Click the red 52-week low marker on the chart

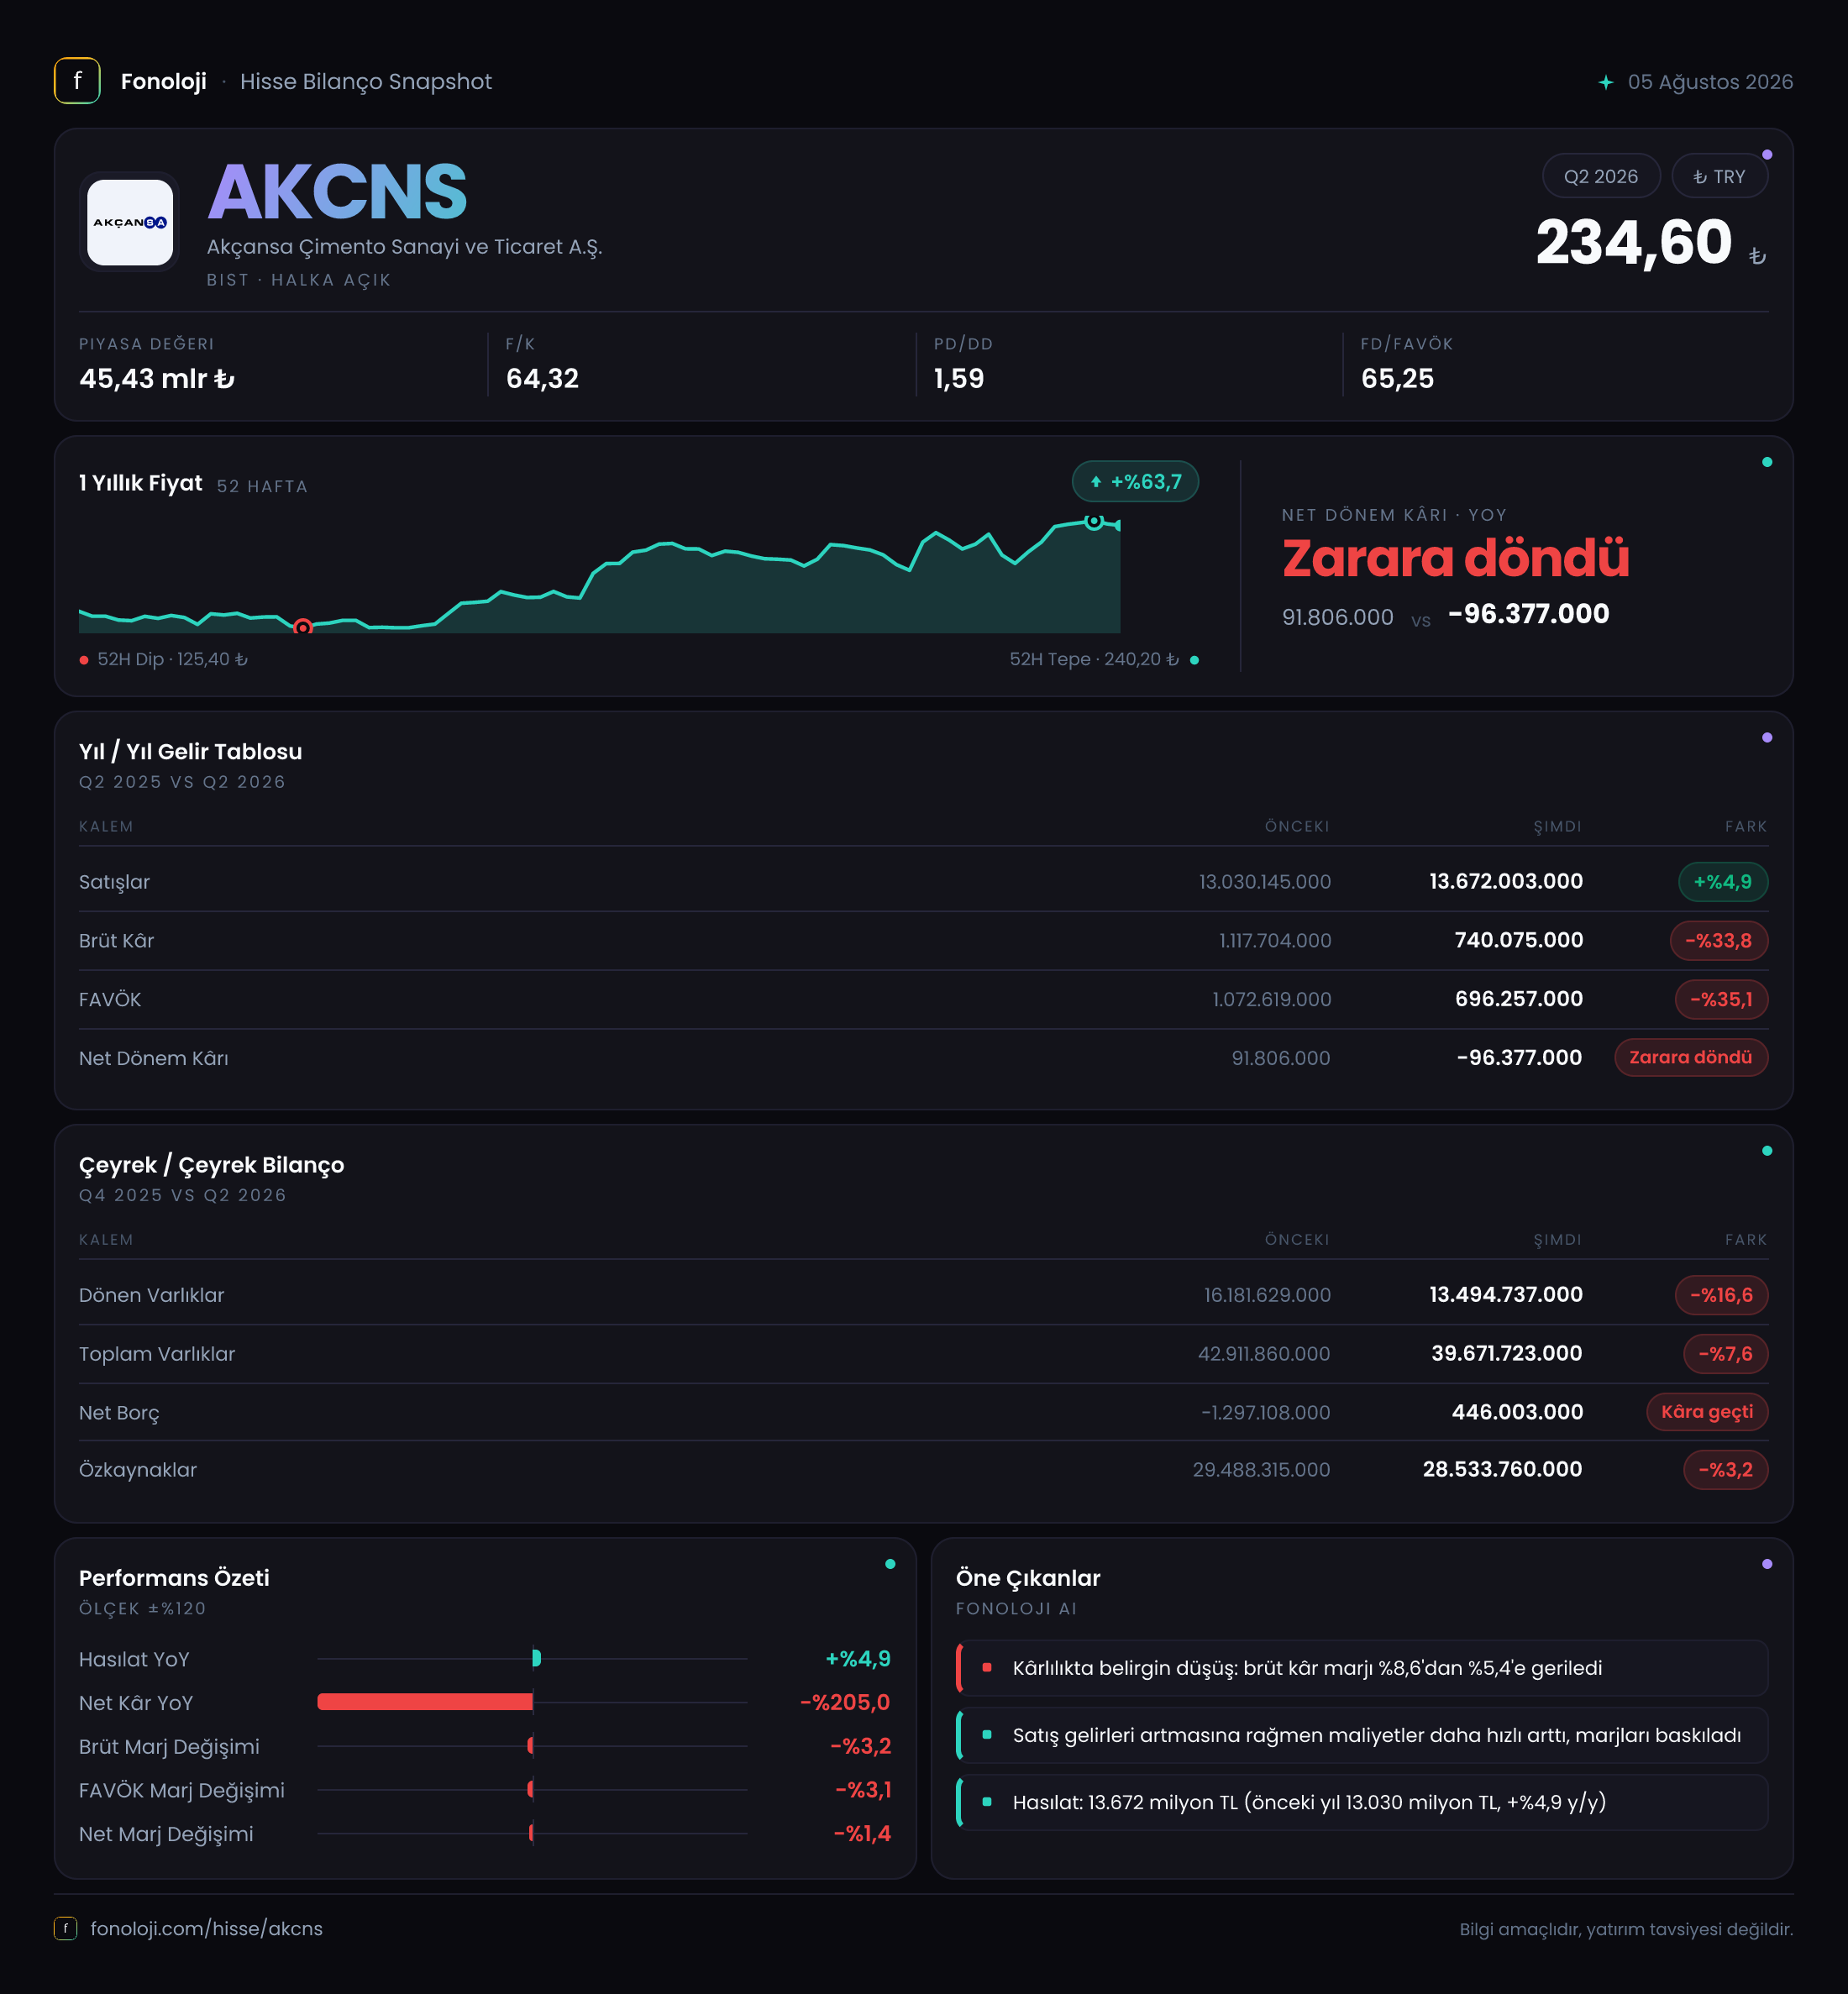[x=303, y=627]
